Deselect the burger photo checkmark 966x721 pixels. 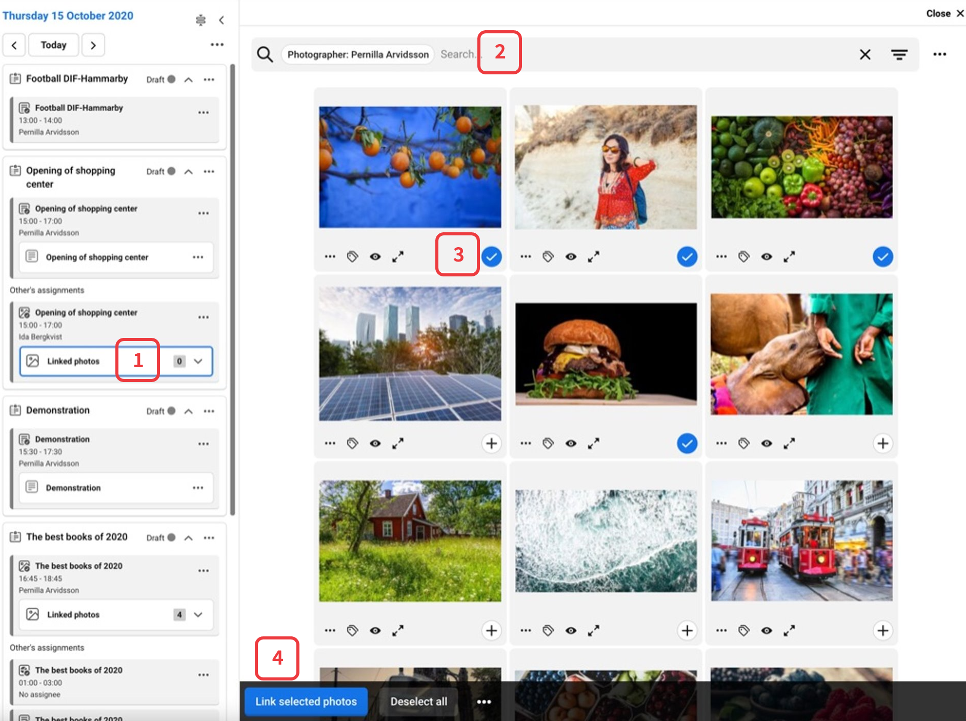(x=687, y=444)
